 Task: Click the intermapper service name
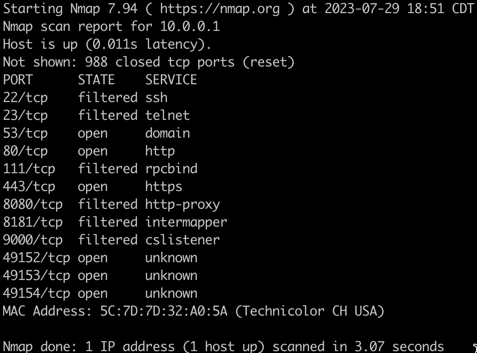pyautogui.click(x=186, y=222)
